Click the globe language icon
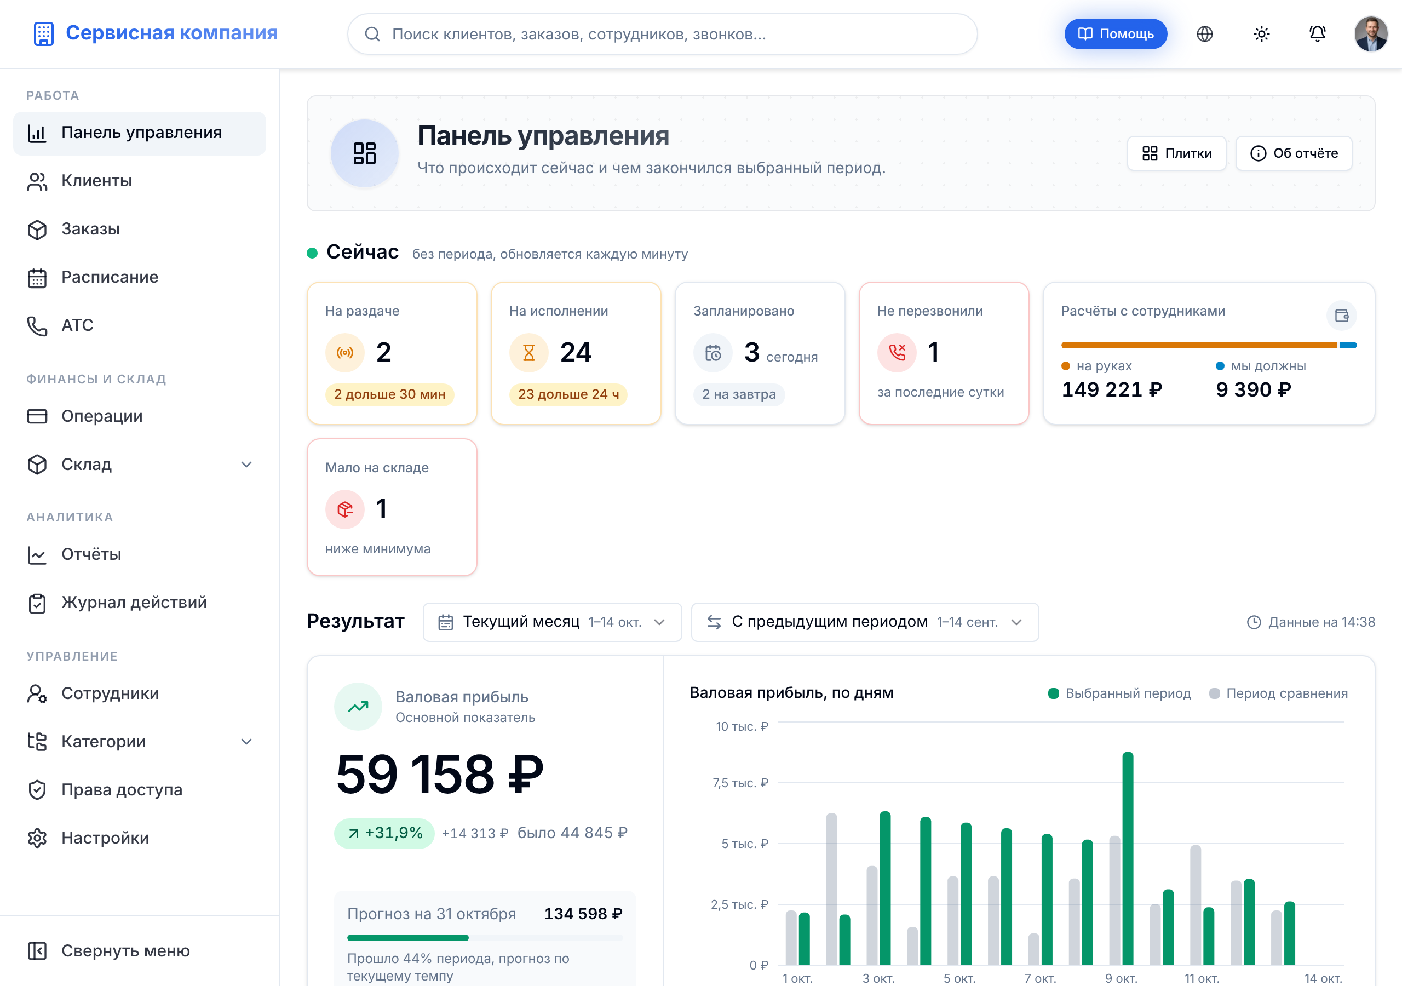 click(1204, 34)
